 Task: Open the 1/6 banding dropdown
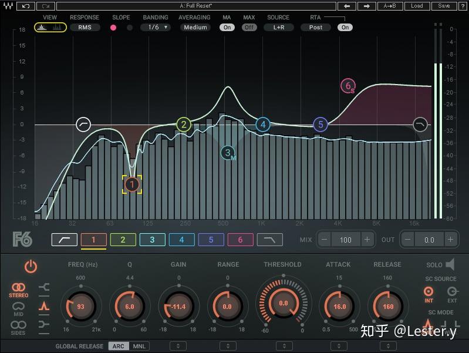156,28
